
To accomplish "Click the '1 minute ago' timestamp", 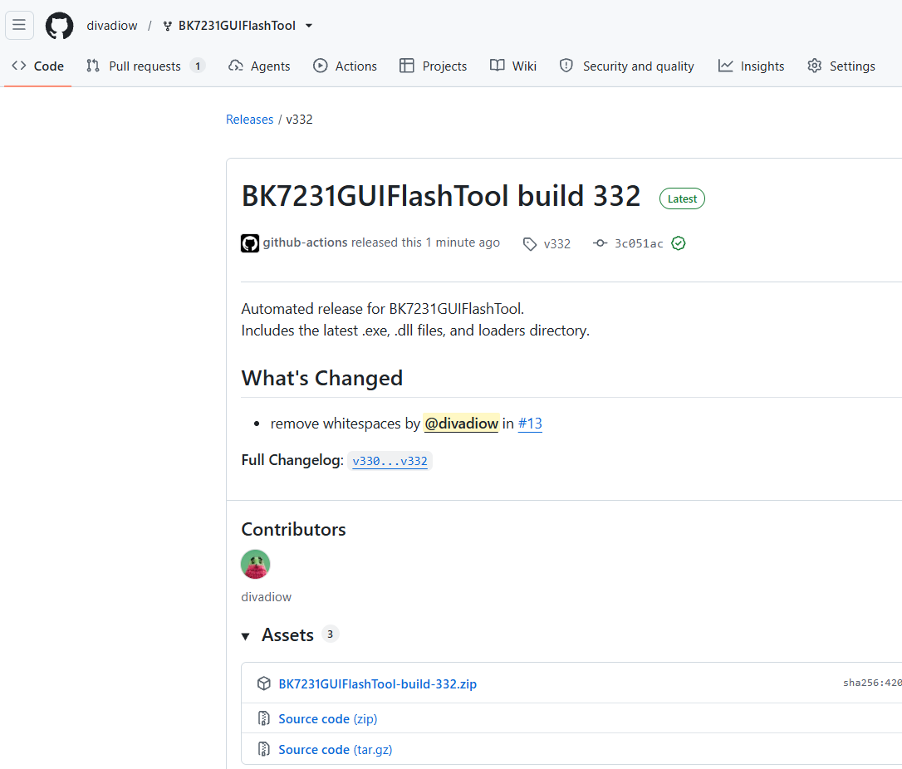I will point(463,242).
